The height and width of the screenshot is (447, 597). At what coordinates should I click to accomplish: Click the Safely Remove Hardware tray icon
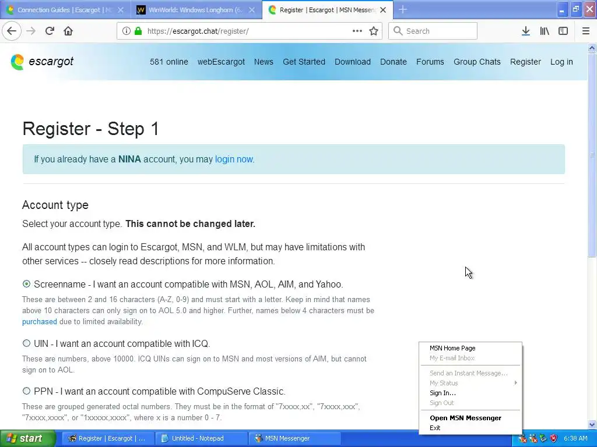point(543,438)
